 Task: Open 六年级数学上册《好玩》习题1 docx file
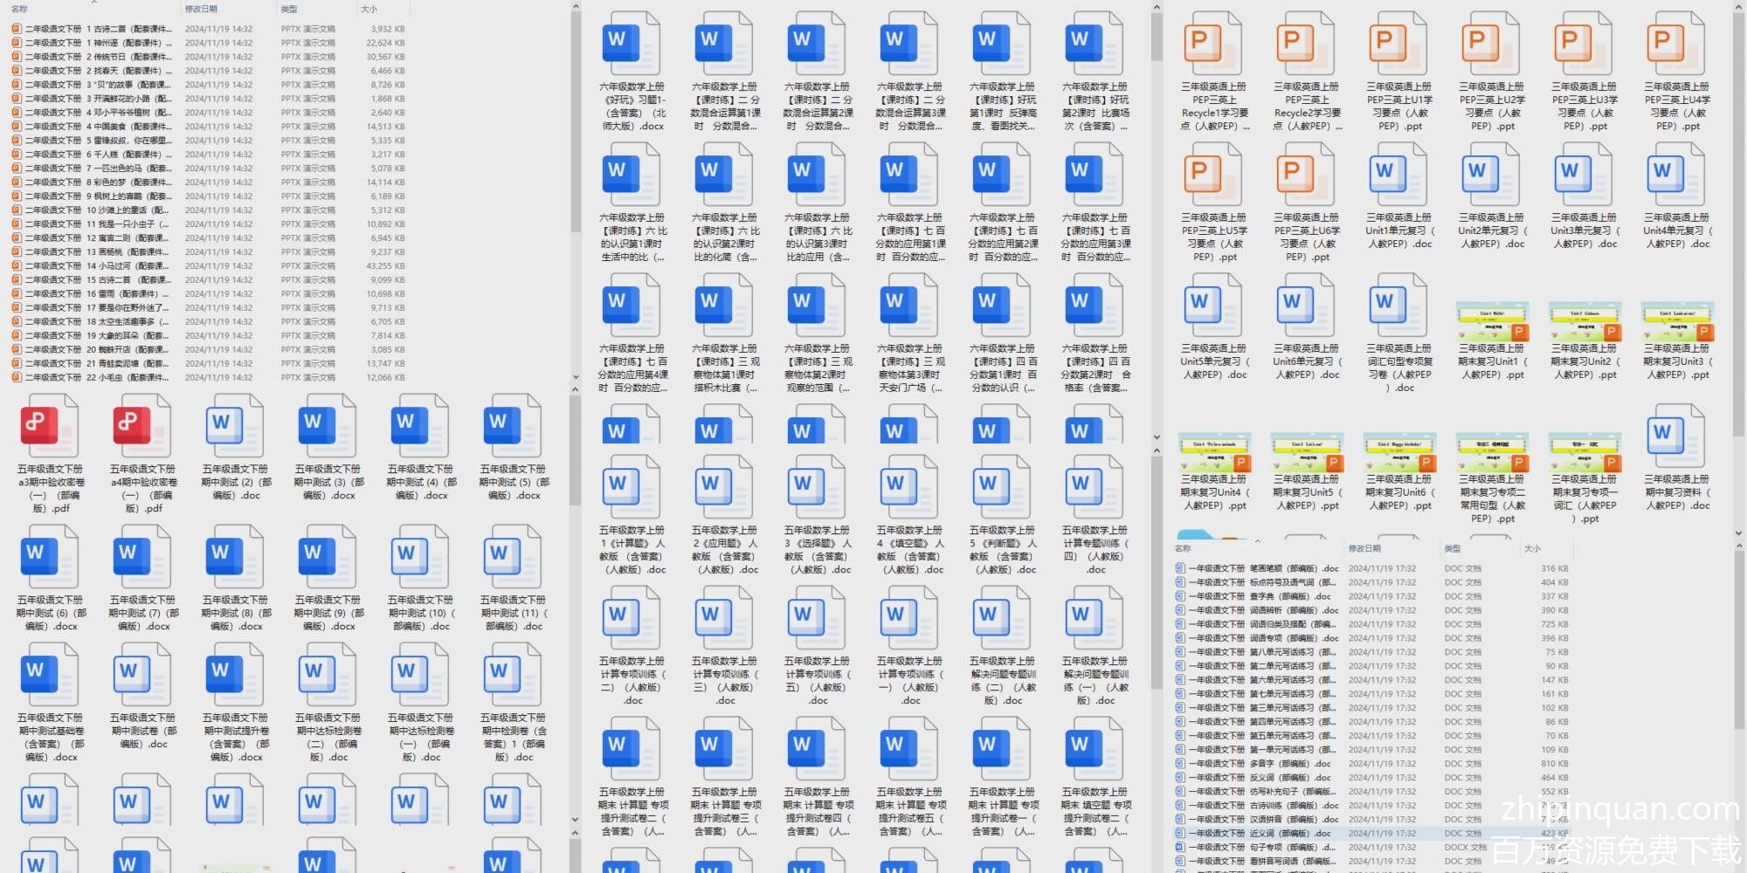pos(632,43)
